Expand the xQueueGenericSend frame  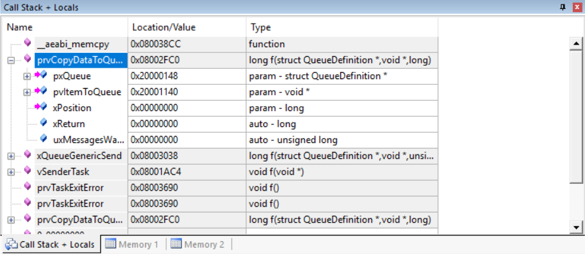[11, 156]
